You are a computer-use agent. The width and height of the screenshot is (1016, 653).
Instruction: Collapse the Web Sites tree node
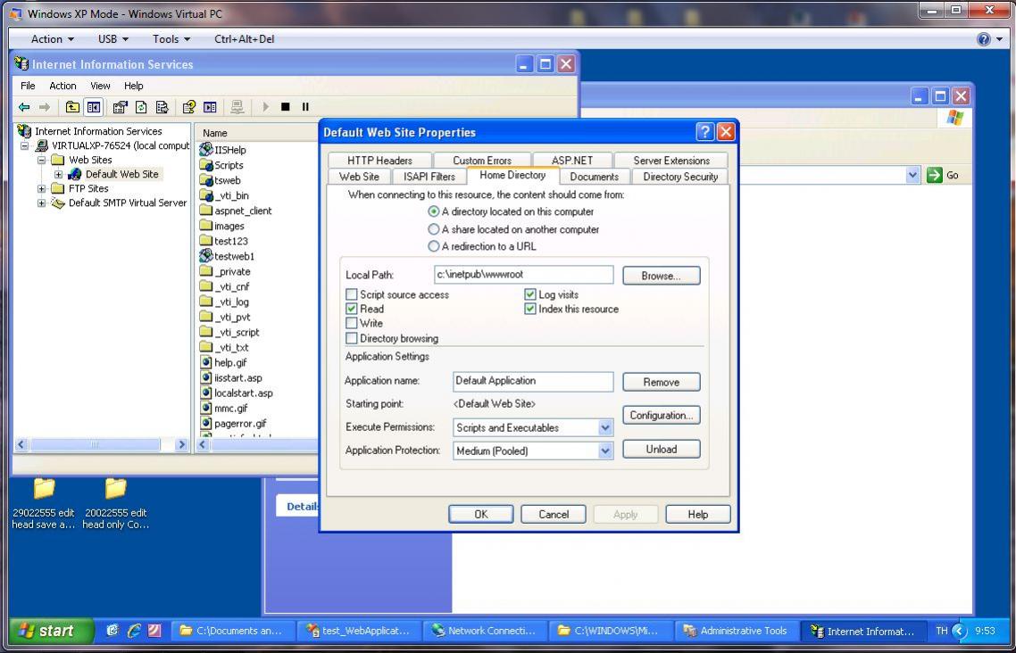pos(41,160)
